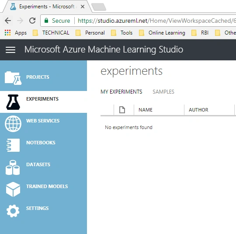Switch to the SAMPLES tab

click(x=163, y=91)
